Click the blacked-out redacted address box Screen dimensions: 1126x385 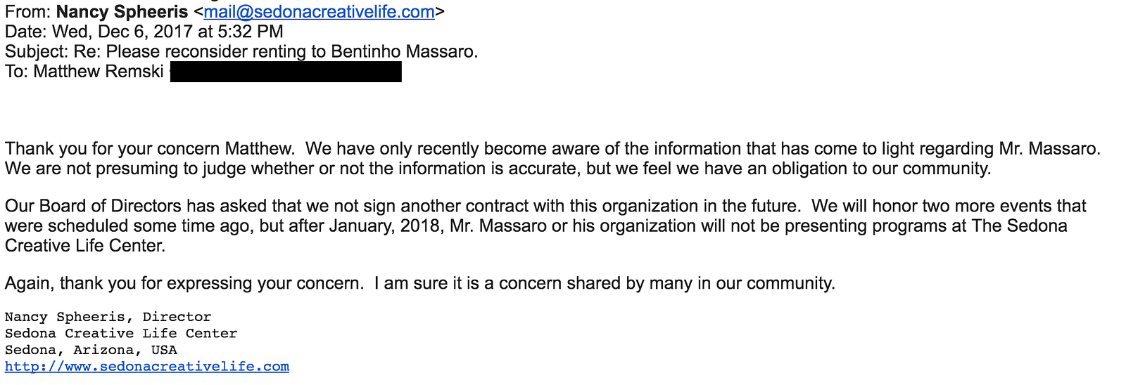tap(286, 72)
